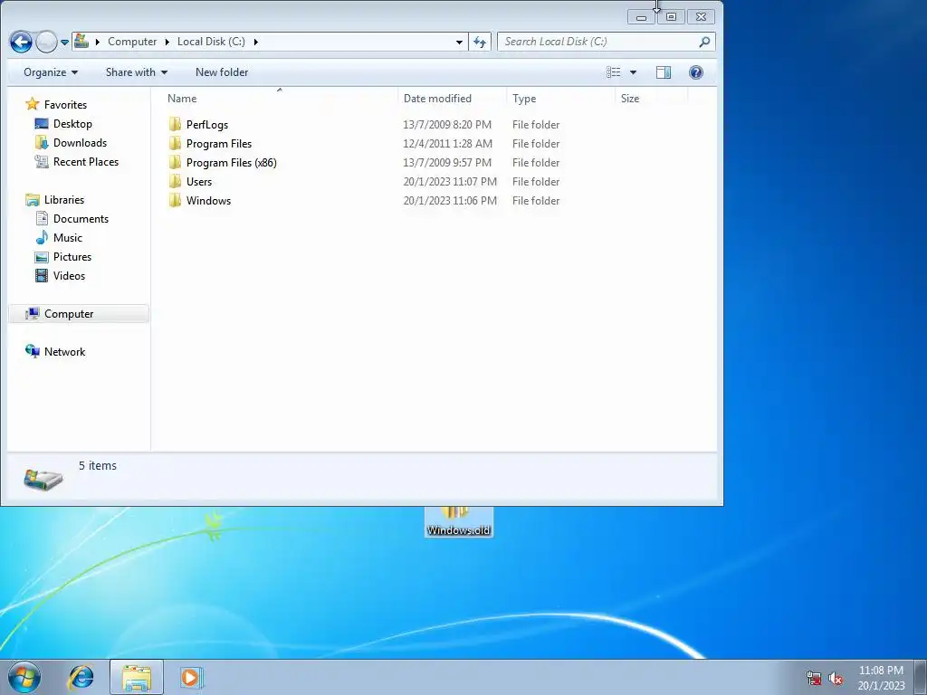Screen dimensions: 927x695
Task: Sort by the Type column header
Action: 524,98
